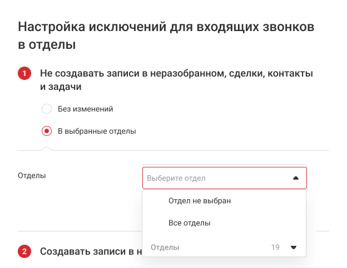This screenshot has height=268, width=347.
Task: Expand the 'Отделы' group with the down arrow
Action: click(294, 247)
